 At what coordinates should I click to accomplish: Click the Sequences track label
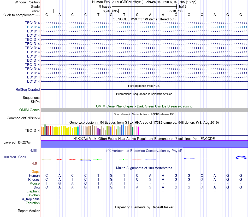tap(31, 98)
